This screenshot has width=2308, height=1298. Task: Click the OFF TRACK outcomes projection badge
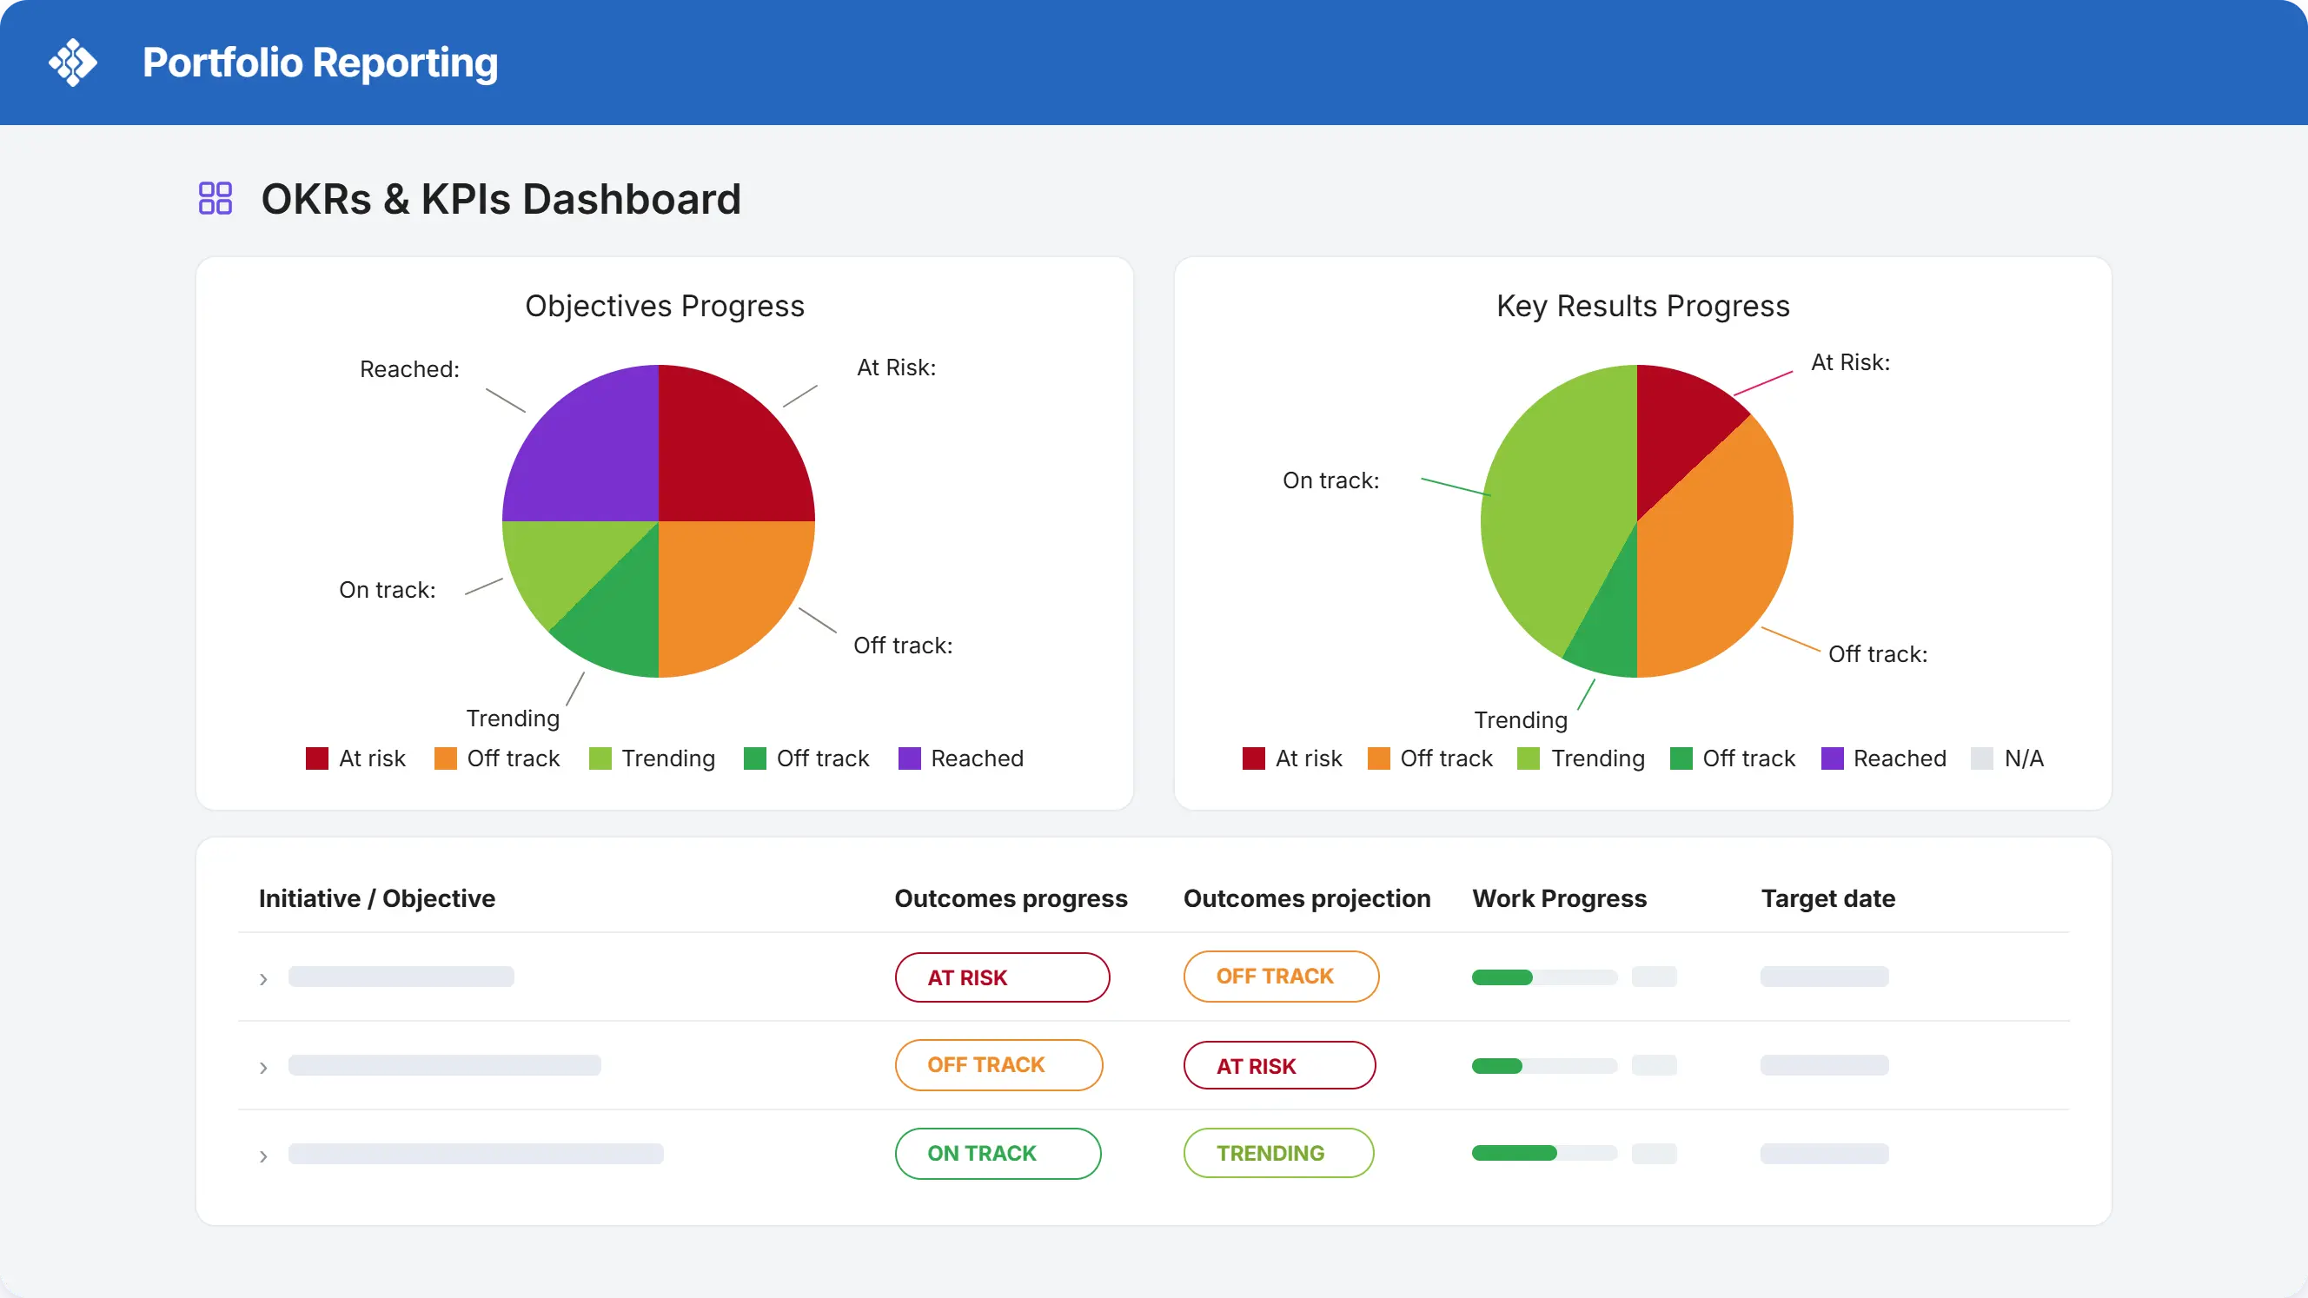1281,977
